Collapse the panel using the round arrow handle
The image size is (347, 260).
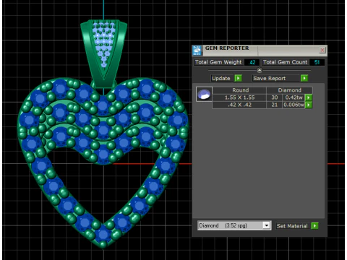(260, 70)
